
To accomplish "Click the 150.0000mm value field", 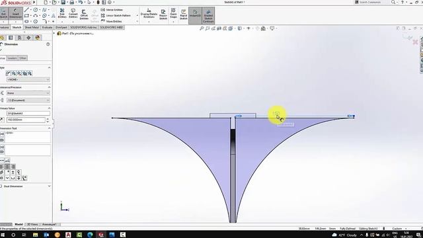I will pyautogui.click(x=26, y=120).
